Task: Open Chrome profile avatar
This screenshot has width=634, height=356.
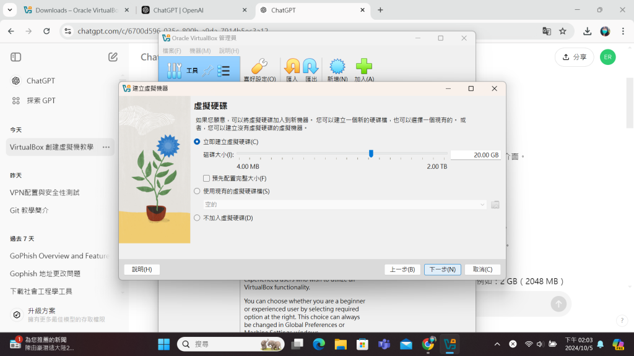Action: coord(605,31)
